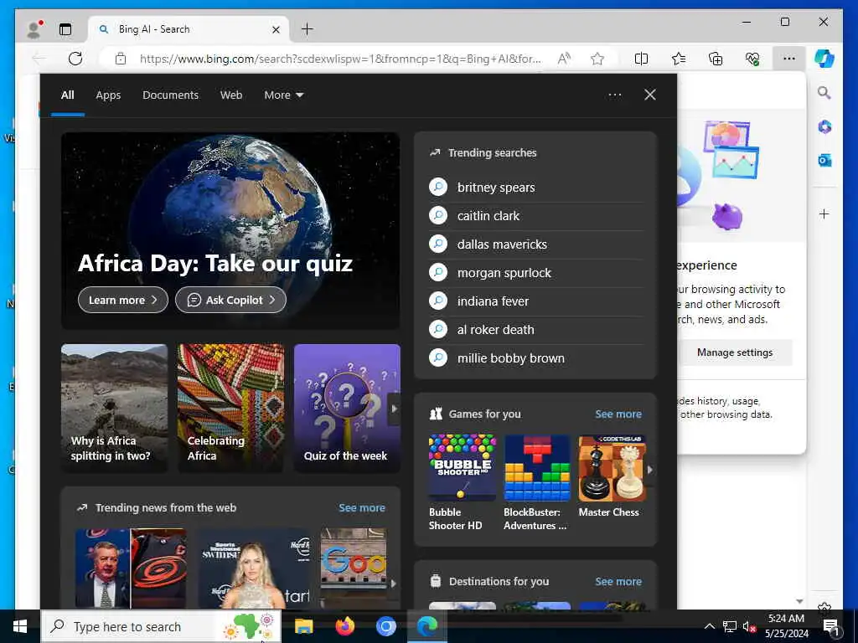Open the Favorites list icon
The height and width of the screenshot is (643, 858).
click(x=679, y=59)
